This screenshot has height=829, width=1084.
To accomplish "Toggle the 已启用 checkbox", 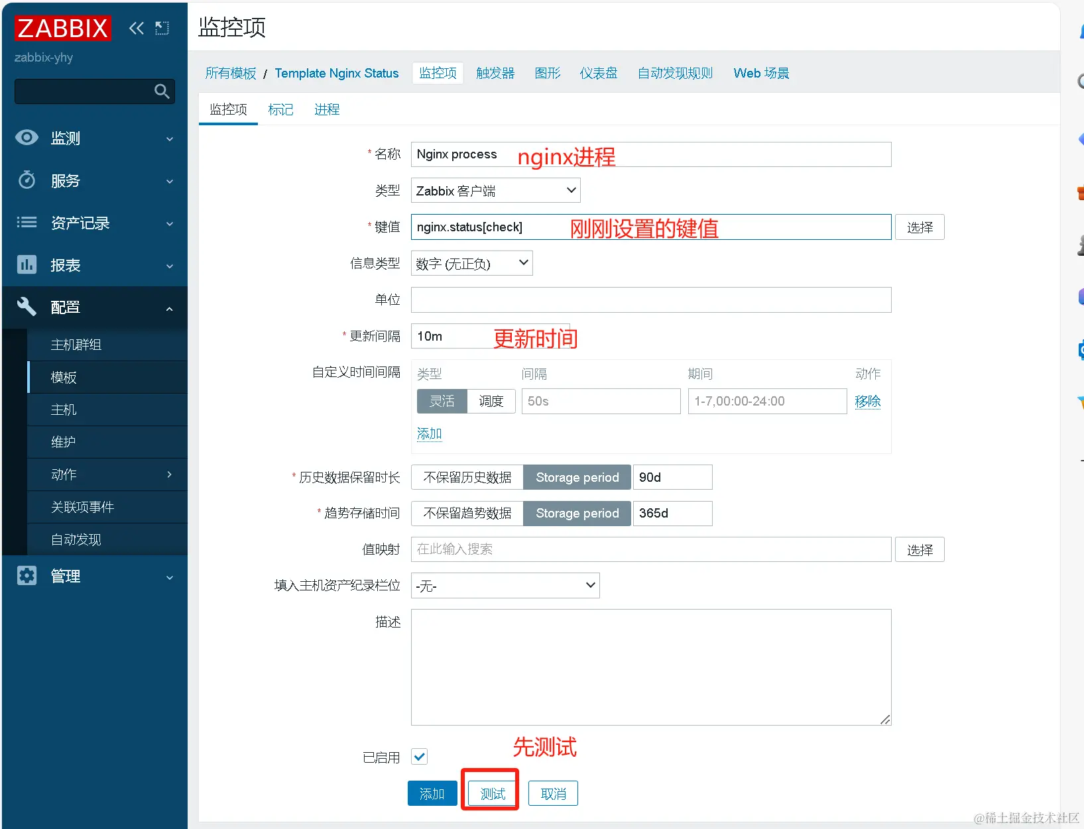I will point(420,756).
